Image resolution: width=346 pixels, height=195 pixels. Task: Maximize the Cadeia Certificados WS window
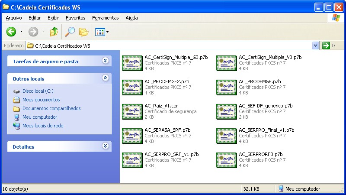(x=329, y=7)
